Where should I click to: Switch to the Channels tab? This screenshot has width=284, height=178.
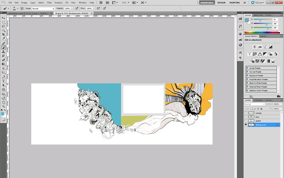pos(258,100)
